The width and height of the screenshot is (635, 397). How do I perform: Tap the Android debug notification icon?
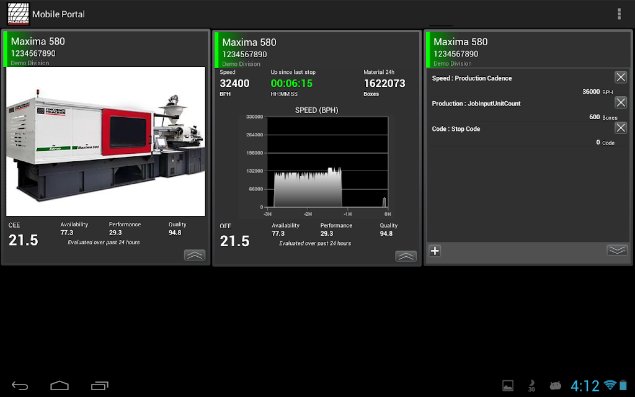point(555,386)
